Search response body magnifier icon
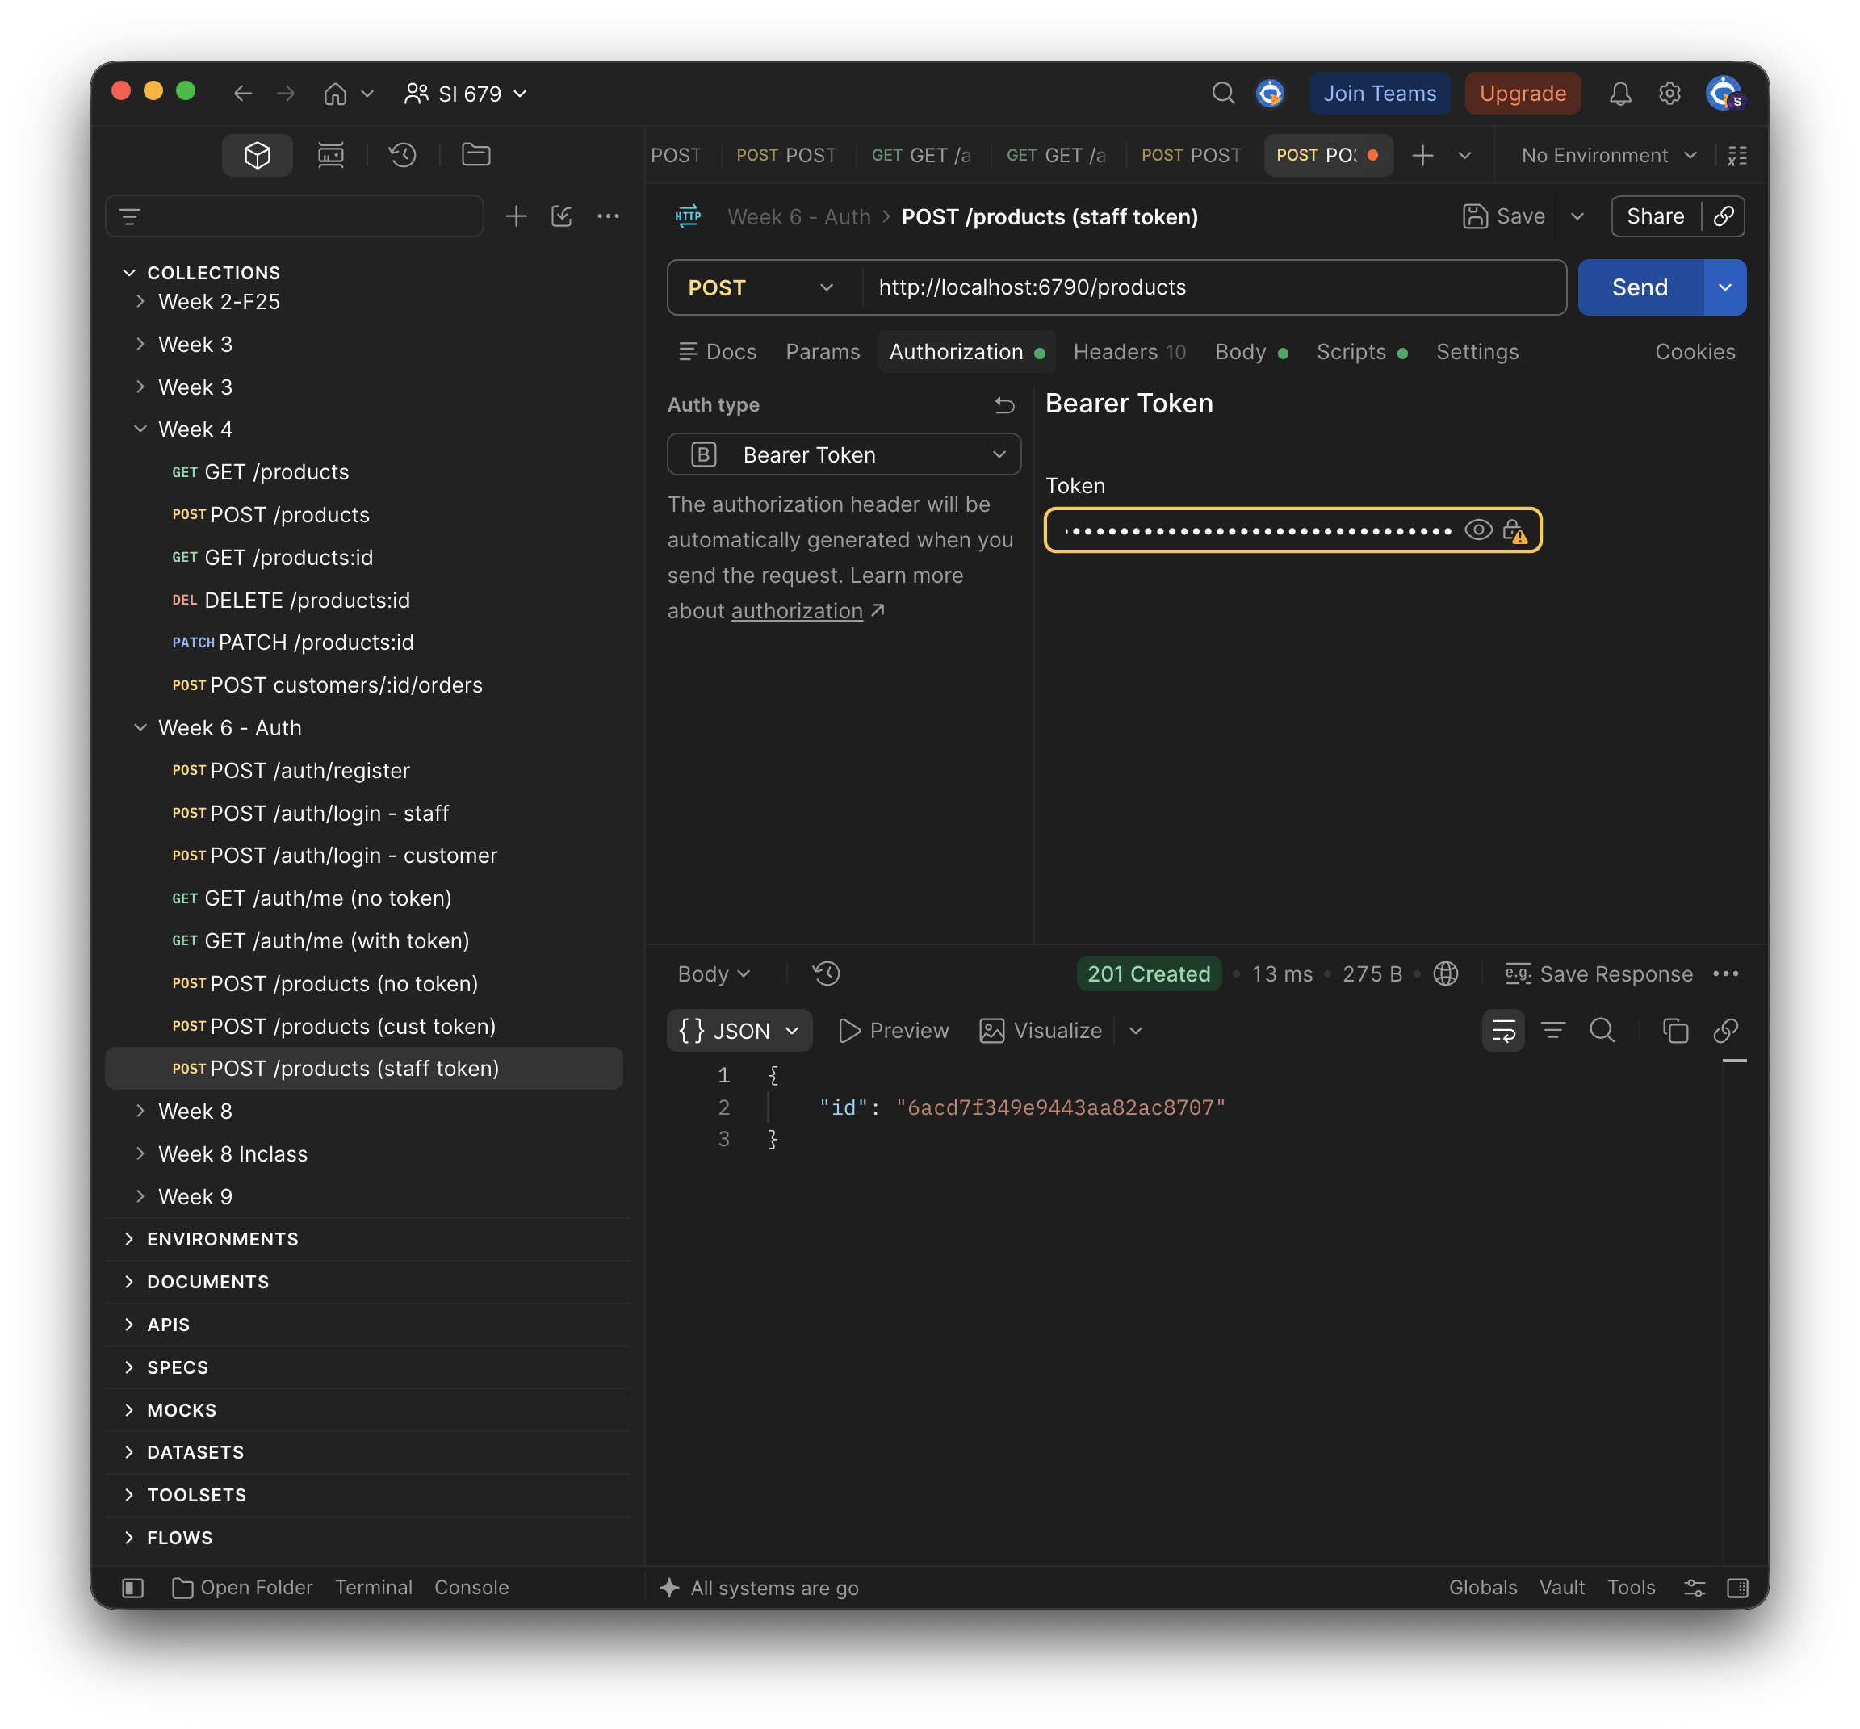The height and width of the screenshot is (1729, 1860). [1602, 1031]
